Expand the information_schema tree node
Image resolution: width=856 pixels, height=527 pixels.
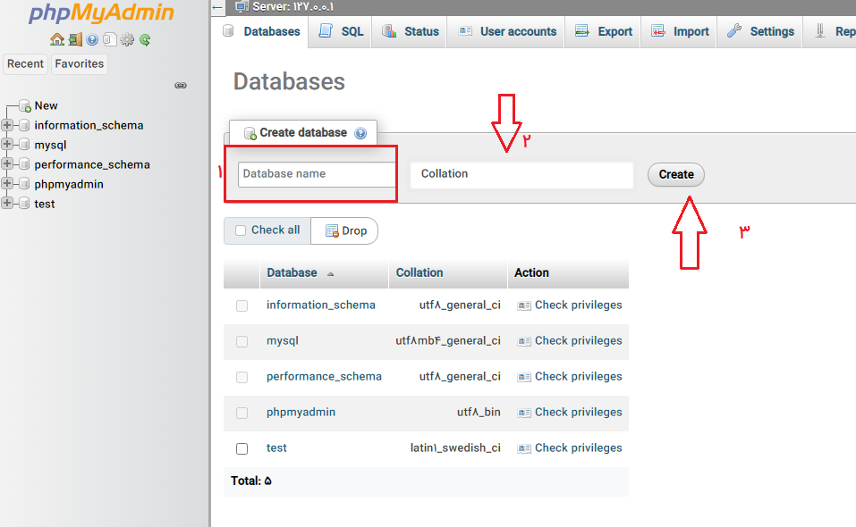pyautogui.click(x=8, y=125)
